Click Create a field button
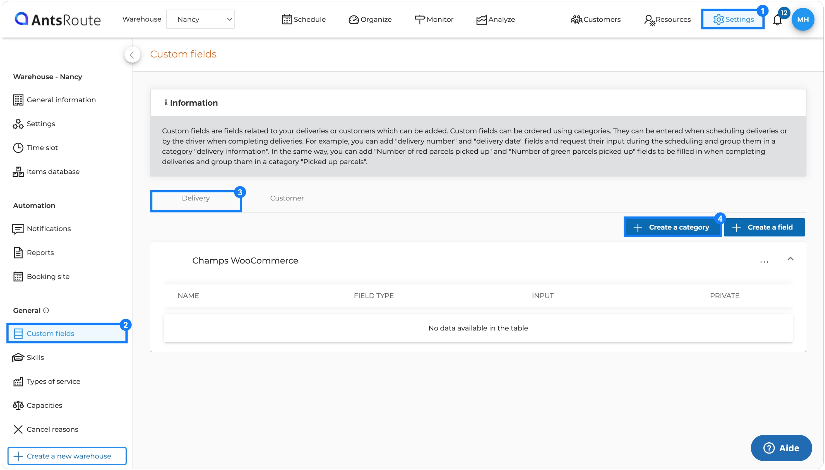Screen dimensions: 825x470 click(764, 227)
